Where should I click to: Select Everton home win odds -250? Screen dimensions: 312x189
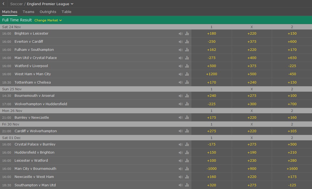tap(211, 42)
